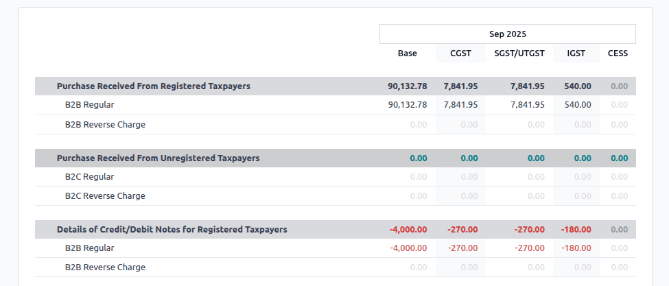The height and width of the screenshot is (286, 669).
Task: Select -180.00 IGST value in B2B Regular row
Action: (576, 248)
